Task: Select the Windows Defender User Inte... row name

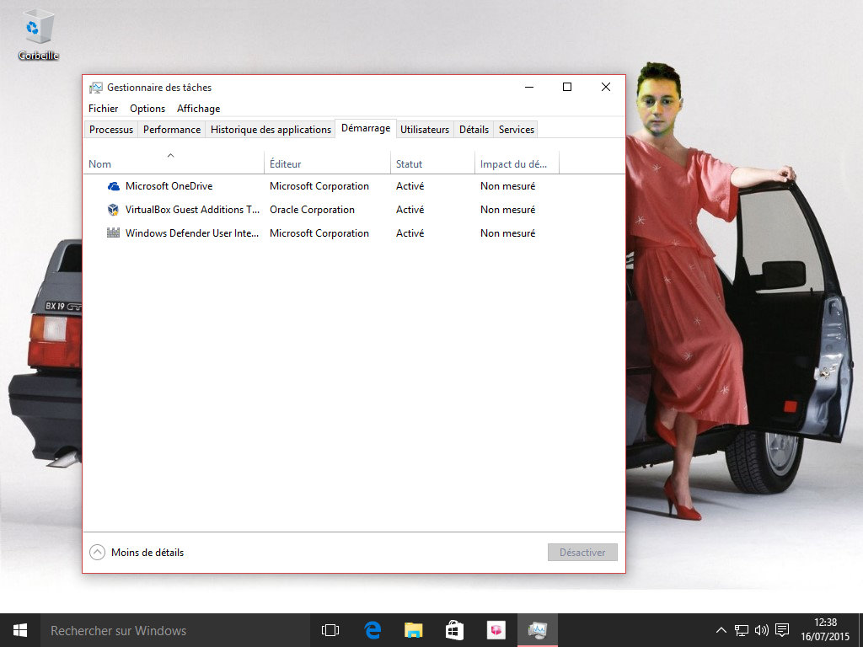Action: coord(192,233)
